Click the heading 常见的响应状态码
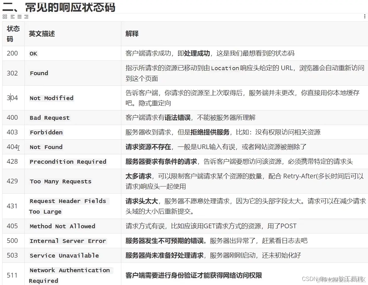This screenshot has width=368, height=285. click(70, 7)
